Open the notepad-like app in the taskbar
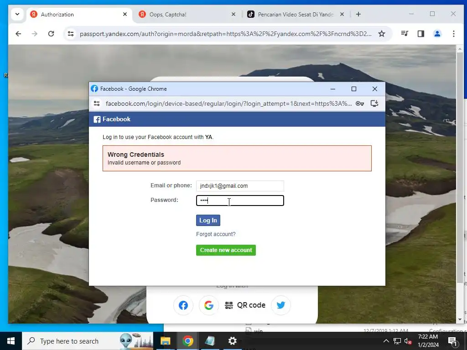Image resolution: width=467 pixels, height=350 pixels. click(x=210, y=341)
